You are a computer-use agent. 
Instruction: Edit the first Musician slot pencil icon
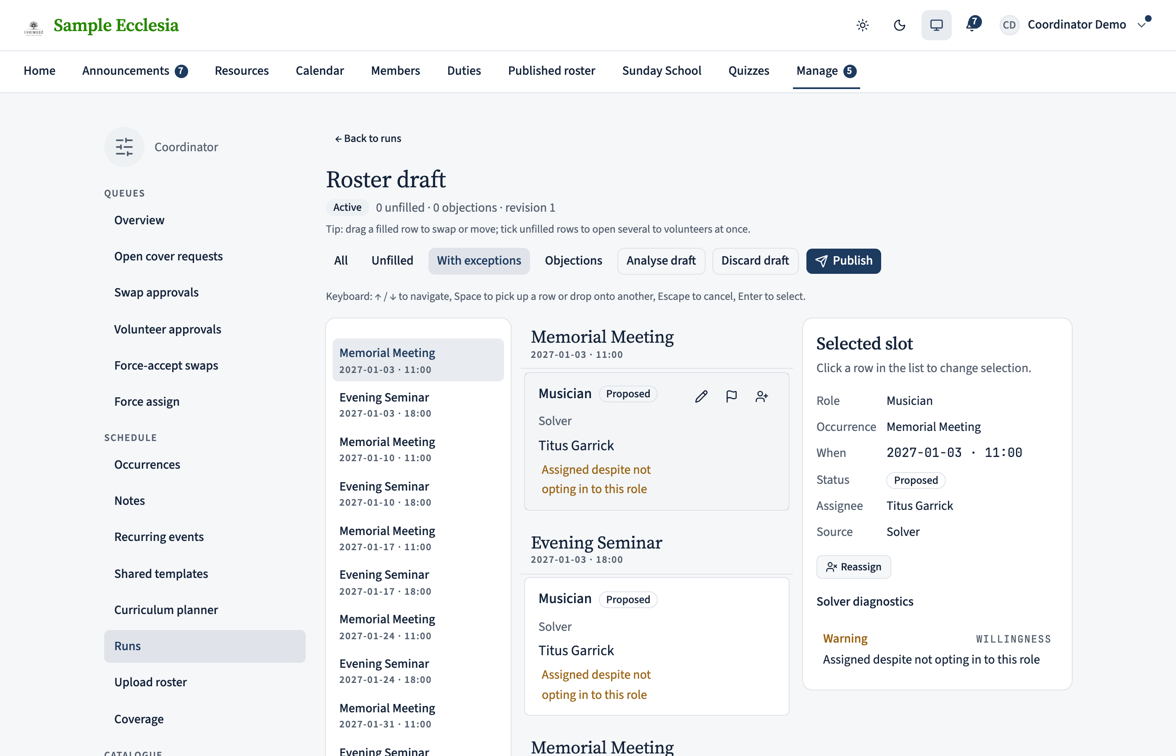coord(701,396)
